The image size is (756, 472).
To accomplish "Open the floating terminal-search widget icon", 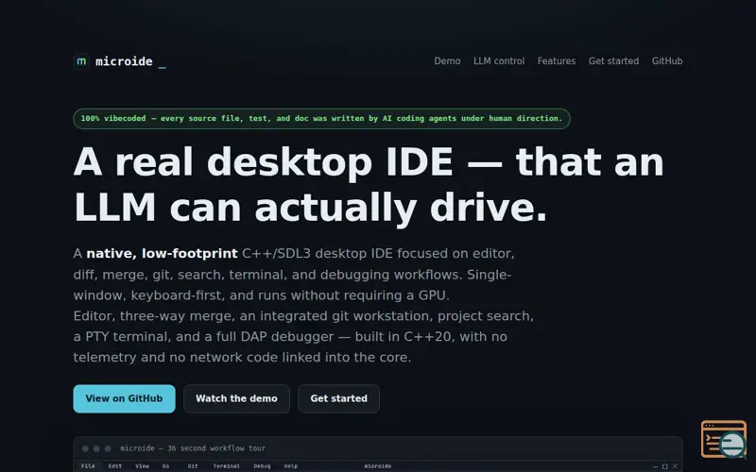I will [x=724, y=439].
